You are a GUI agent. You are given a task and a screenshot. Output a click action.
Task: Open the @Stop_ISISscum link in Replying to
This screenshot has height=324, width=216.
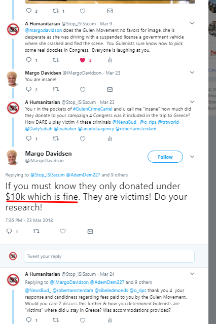coord(48,175)
